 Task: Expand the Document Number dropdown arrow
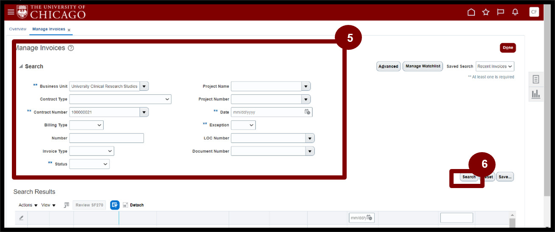310,151
